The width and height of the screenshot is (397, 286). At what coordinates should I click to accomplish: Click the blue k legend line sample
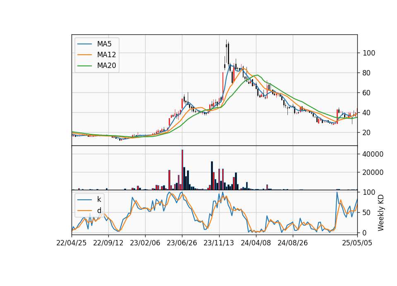(84, 199)
